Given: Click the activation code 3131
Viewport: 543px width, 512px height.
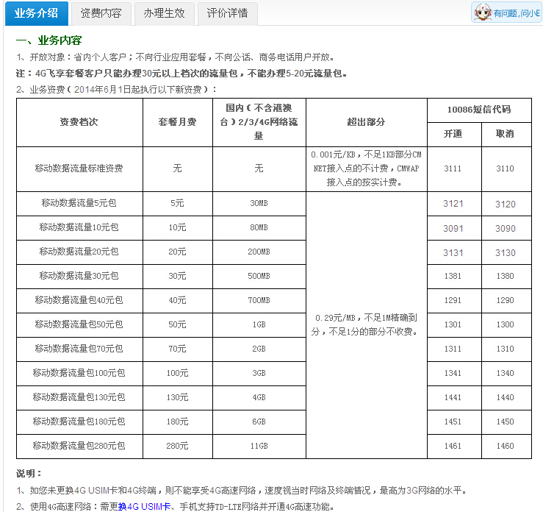Looking at the screenshot, I should pos(453,253).
